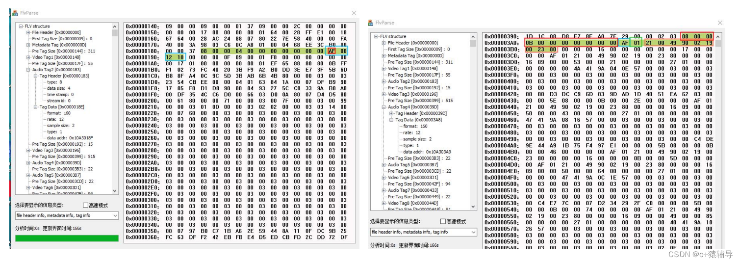
Task: Select 'First Tag Size [0x00000009] : 0' in left window
Action: pyautogui.click(x=62, y=39)
